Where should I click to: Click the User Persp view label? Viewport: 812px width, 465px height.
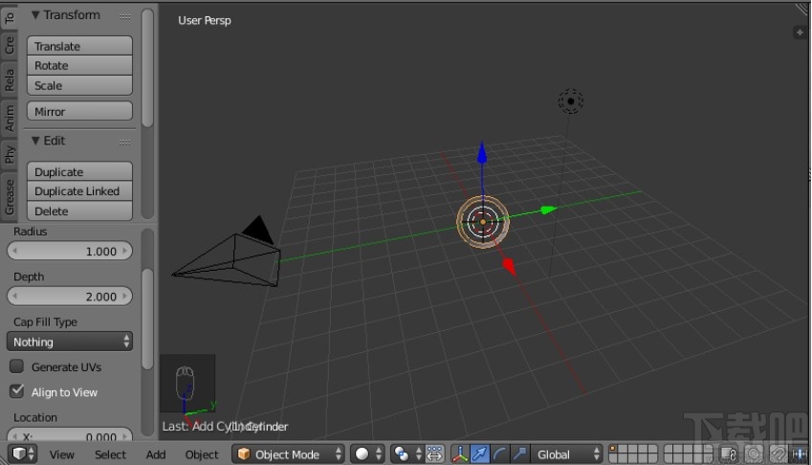[205, 21]
